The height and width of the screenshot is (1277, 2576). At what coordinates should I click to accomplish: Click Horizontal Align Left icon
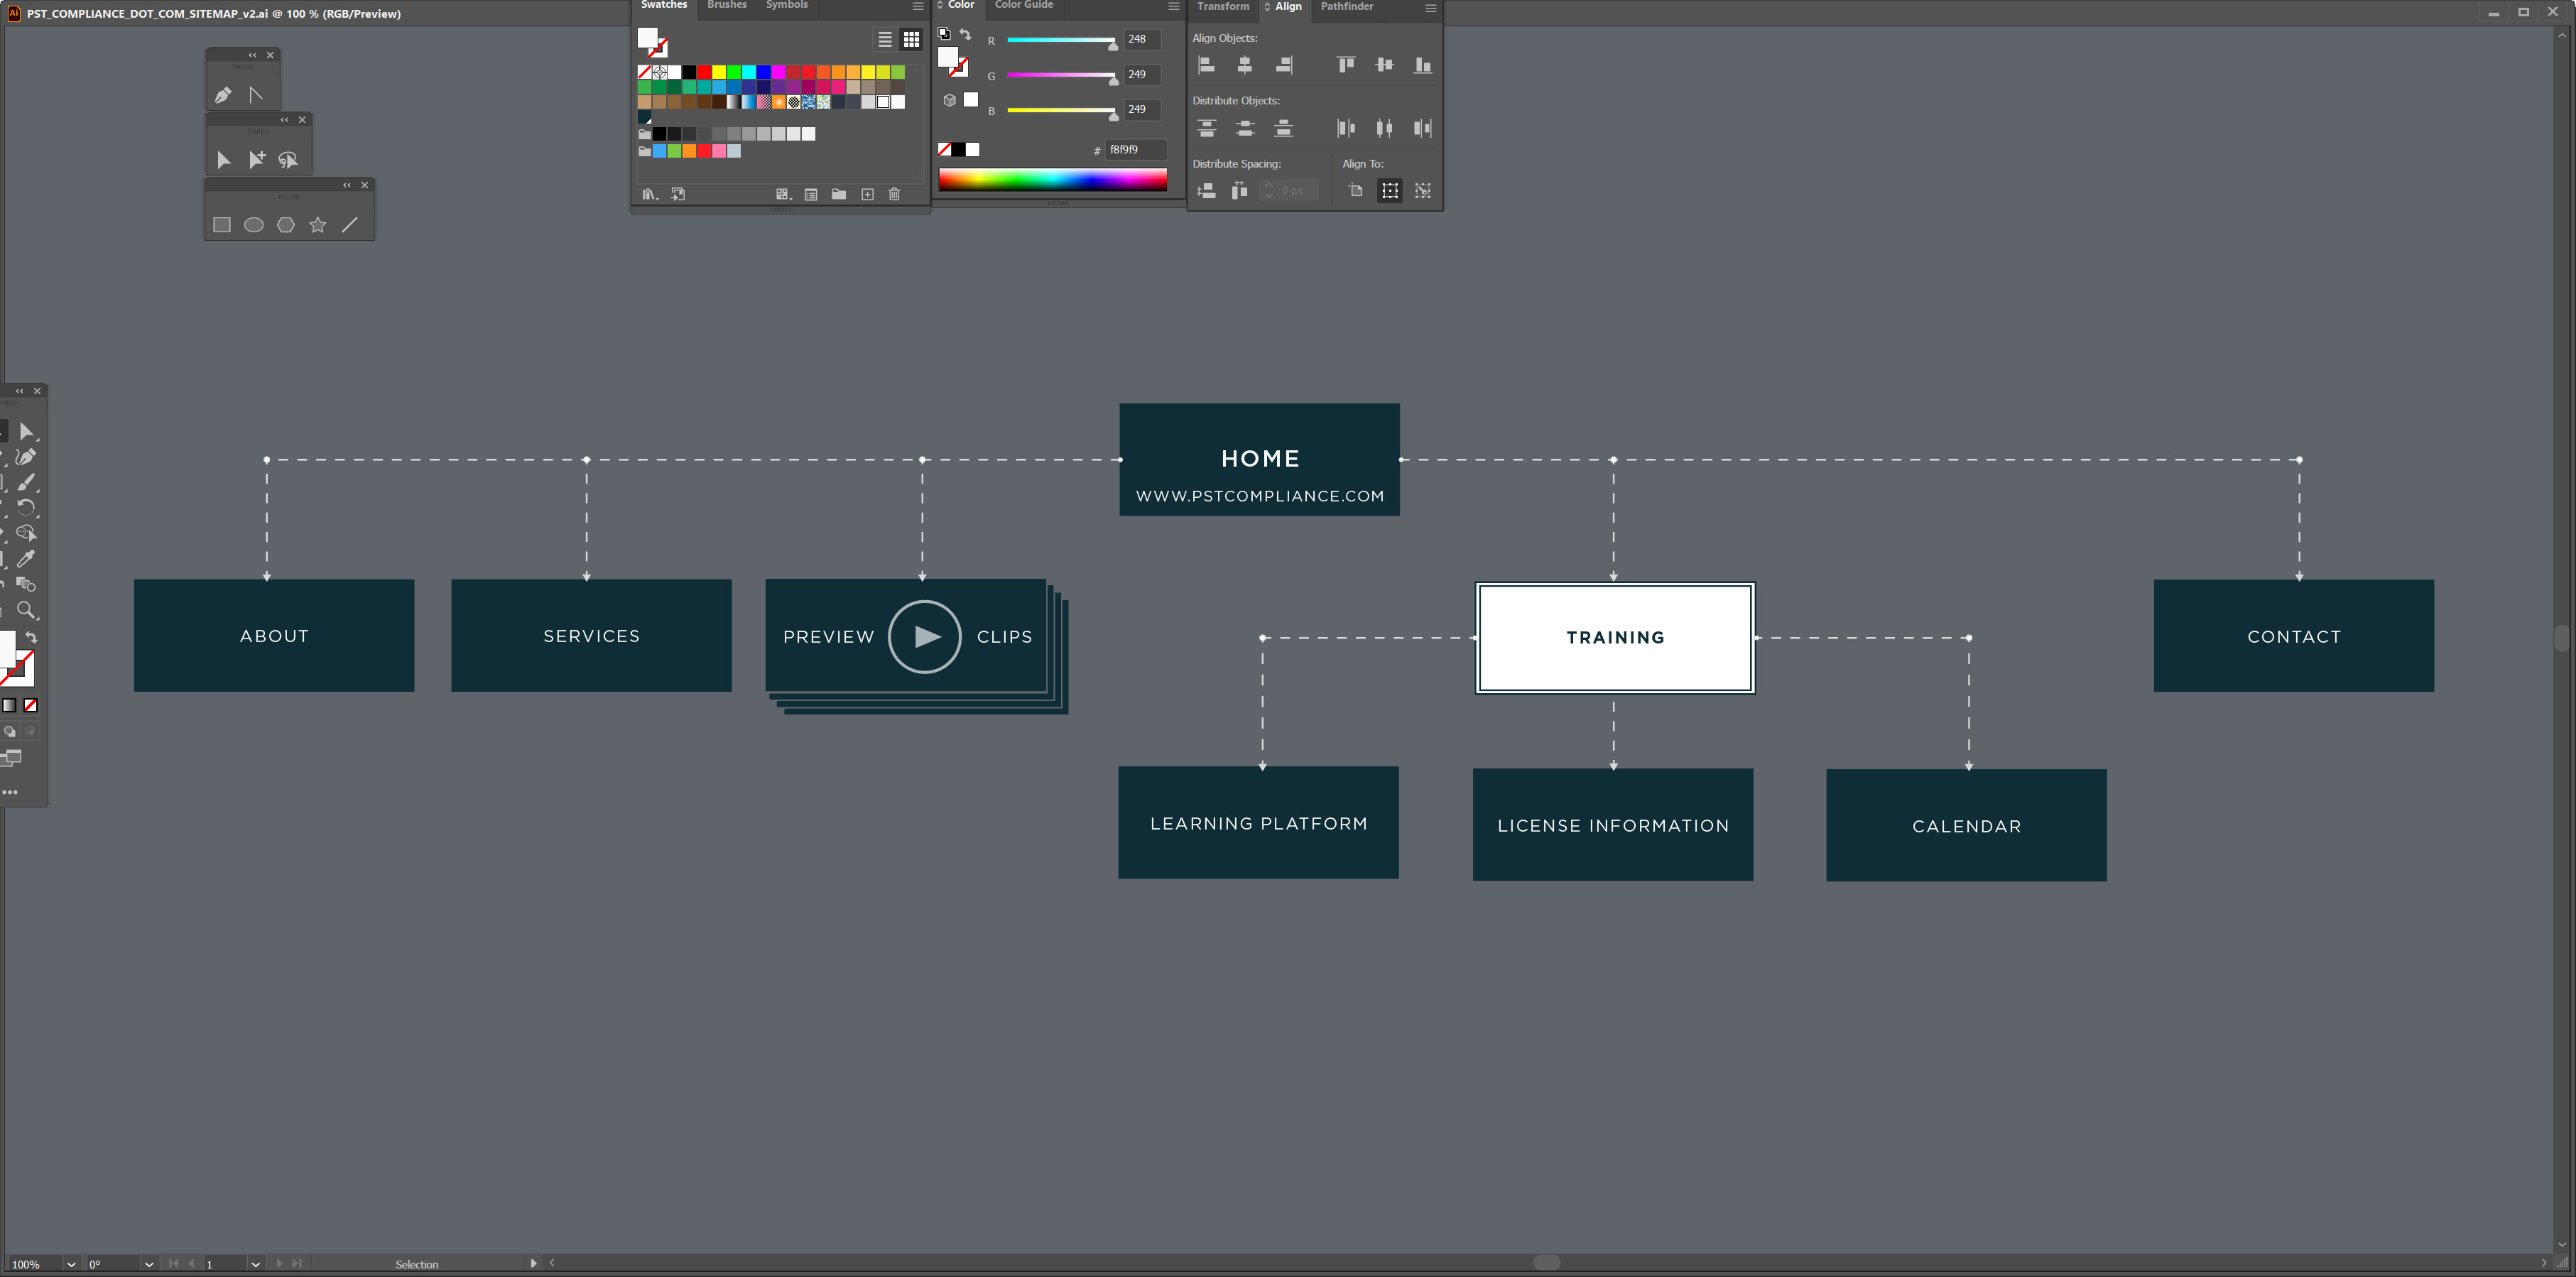click(x=1207, y=65)
